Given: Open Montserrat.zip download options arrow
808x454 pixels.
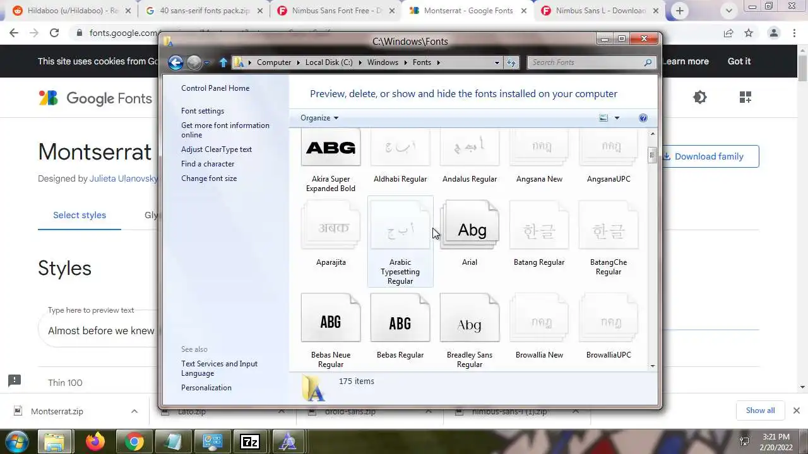Looking at the screenshot, I should (x=134, y=411).
